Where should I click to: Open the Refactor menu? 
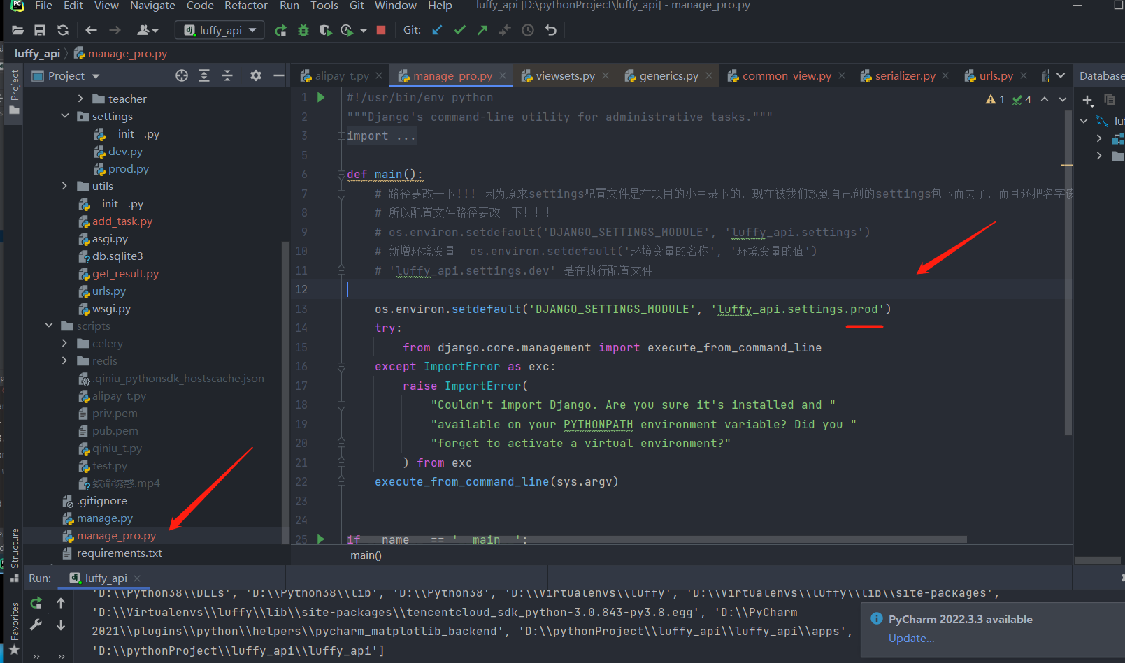point(245,6)
